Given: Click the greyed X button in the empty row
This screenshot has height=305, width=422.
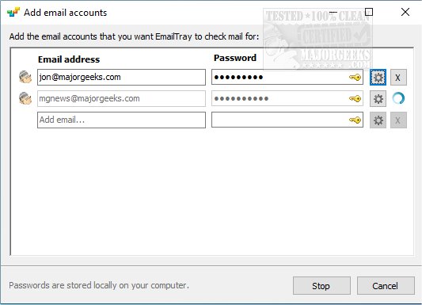Looking at the screenshot, I should (398, 120).
